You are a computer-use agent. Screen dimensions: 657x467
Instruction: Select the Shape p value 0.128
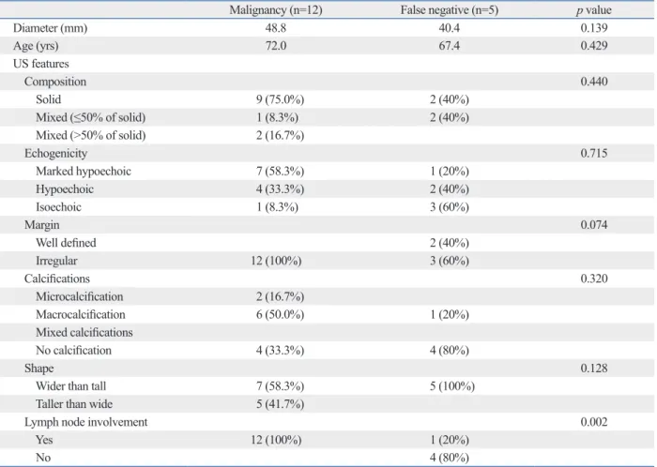594,369
